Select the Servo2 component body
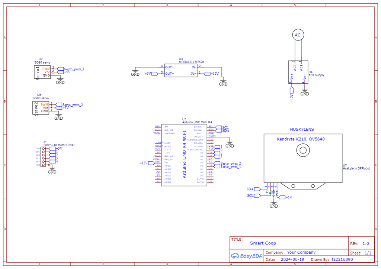The image size is (381, 269). [x=41, y=108]
